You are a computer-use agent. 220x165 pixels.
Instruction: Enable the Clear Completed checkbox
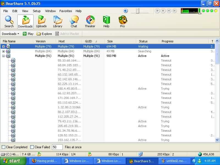pyautogui.click(x=4, y=147)
